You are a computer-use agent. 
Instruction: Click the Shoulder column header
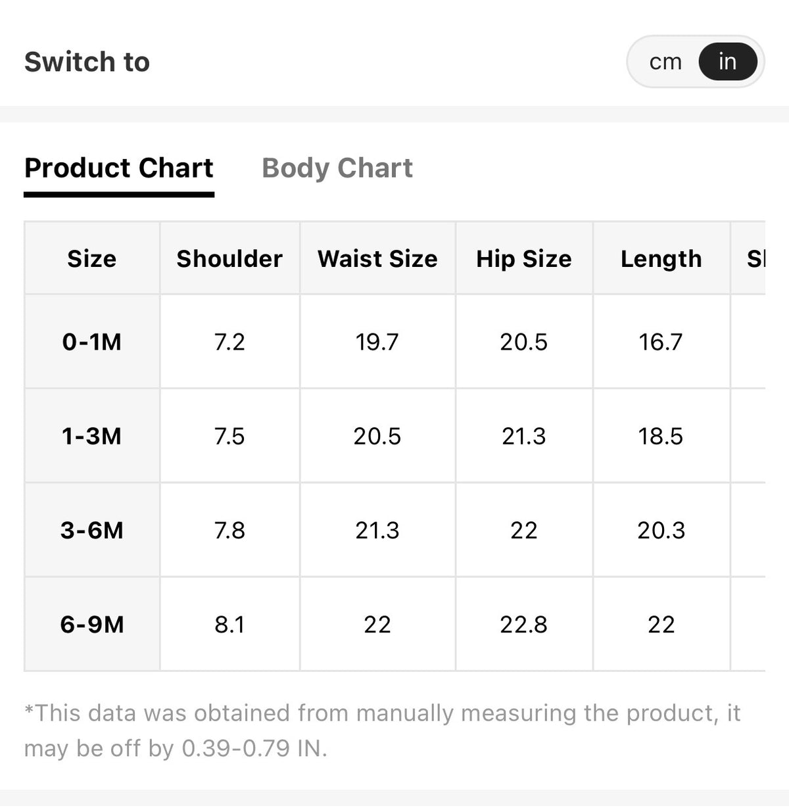pyautogui.click(x=229, y=258)
